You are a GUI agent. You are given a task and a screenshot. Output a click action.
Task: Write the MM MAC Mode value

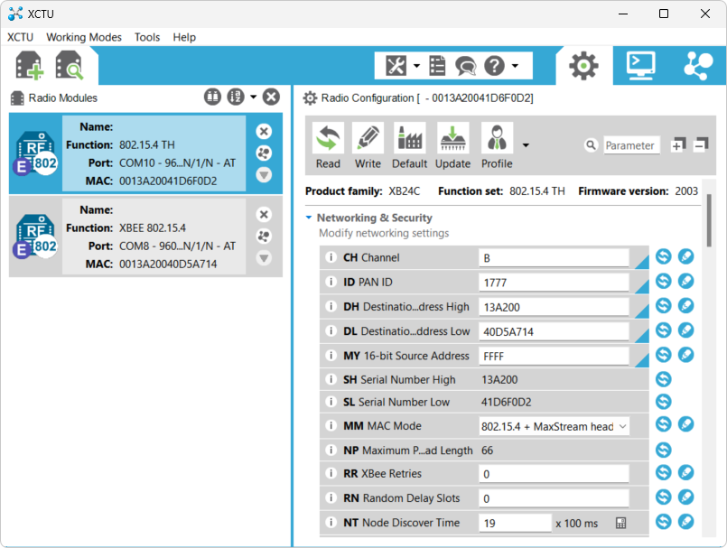(x=685, y=423)
